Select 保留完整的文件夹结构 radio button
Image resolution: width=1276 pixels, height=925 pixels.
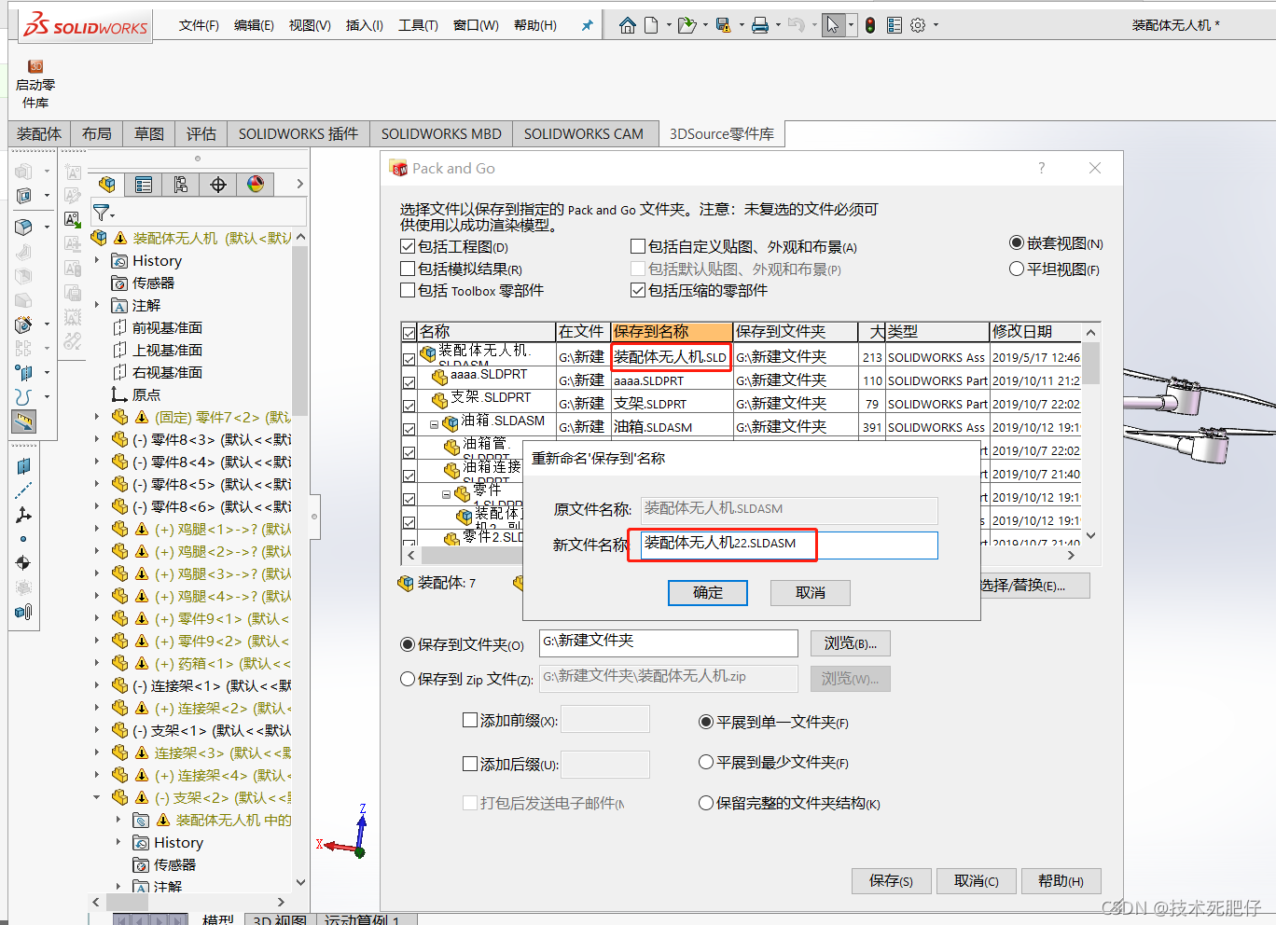pyautogui.click(x=706, y=803)
